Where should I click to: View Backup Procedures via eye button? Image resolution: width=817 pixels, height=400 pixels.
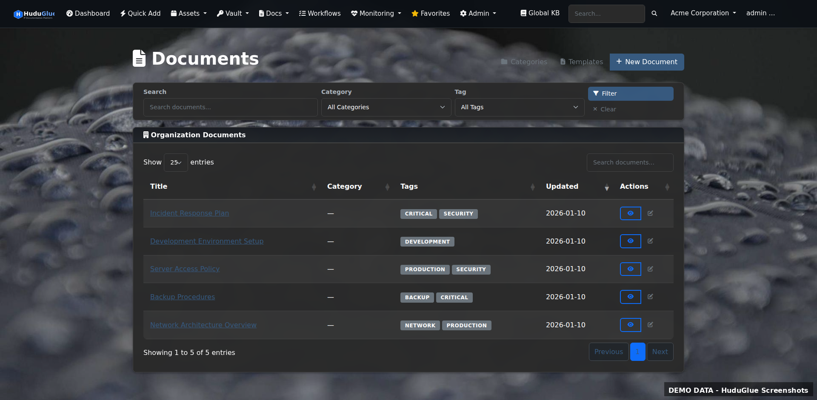point(630,297)
